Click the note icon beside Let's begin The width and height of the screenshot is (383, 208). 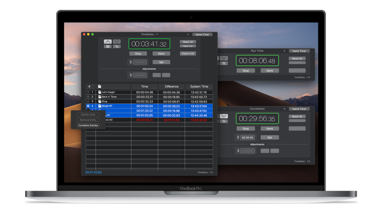click(x=99, y=92)
